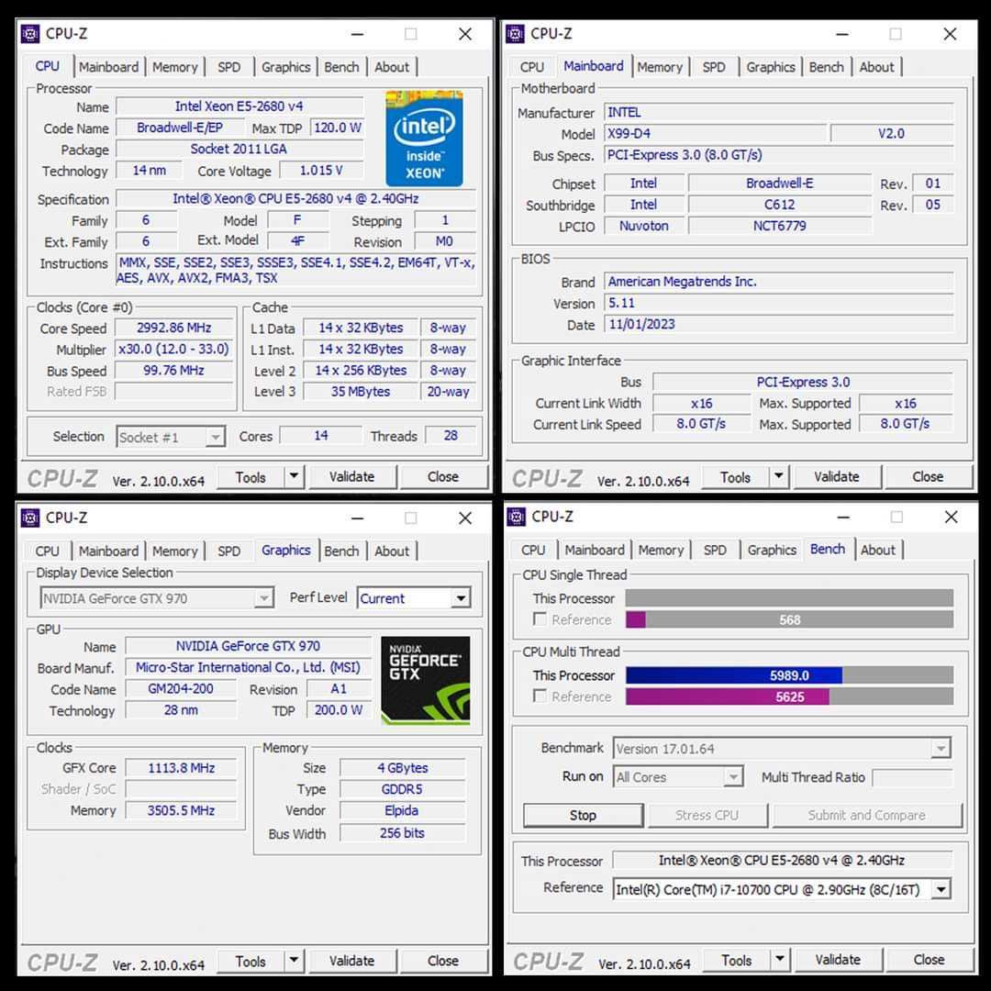Click Stress CPU button
This screenshot has width=991, height=991.
(707, 816)
